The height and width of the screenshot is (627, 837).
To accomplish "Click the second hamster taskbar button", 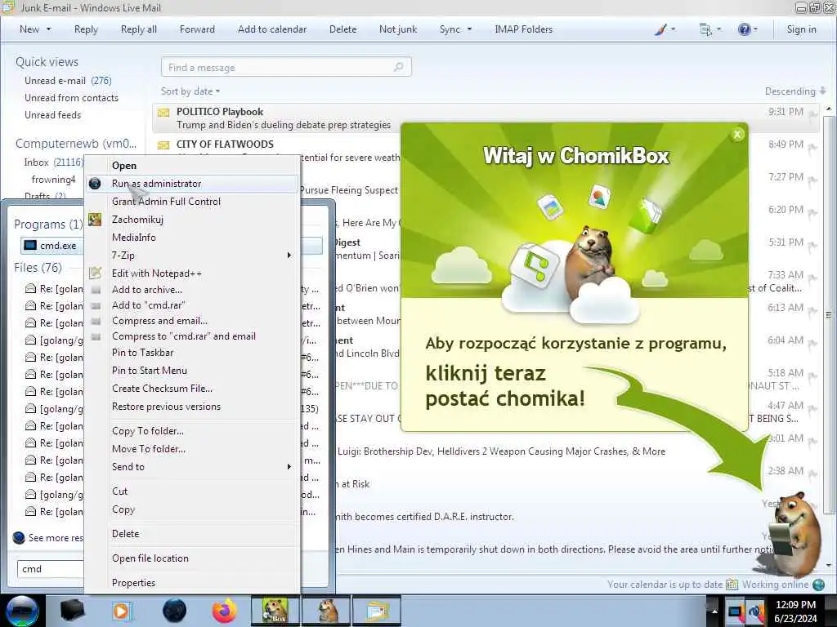I will [326, 611].
